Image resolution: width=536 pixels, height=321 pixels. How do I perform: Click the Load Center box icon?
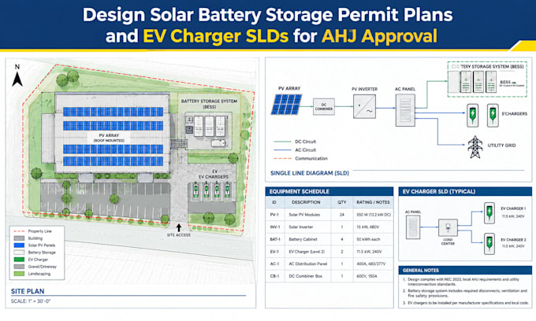click(x=448, y=227)
